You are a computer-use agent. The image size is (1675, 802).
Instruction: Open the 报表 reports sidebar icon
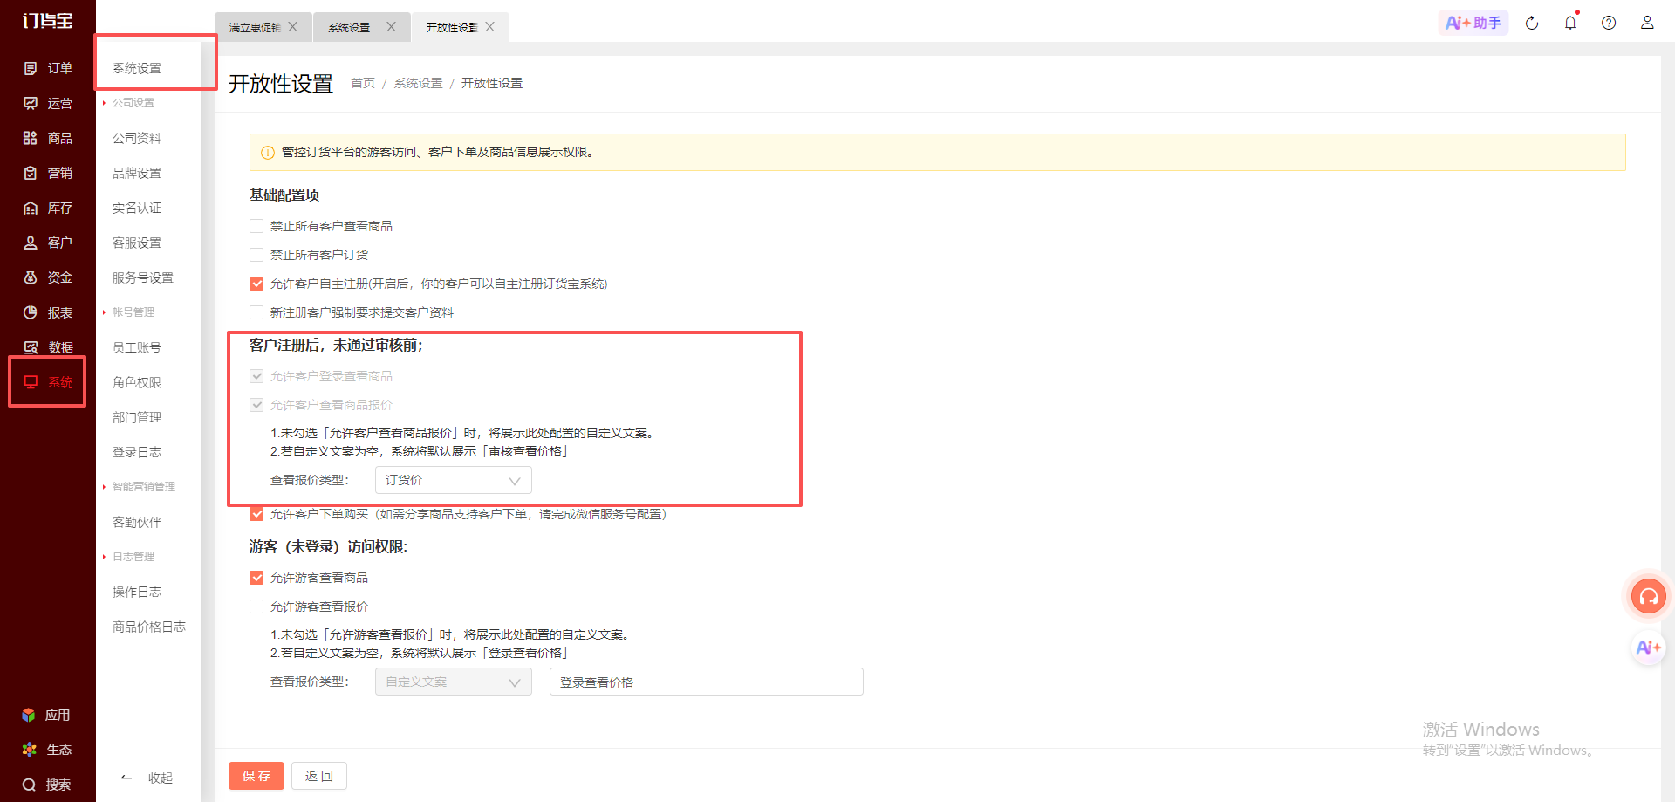coord(31,312)
